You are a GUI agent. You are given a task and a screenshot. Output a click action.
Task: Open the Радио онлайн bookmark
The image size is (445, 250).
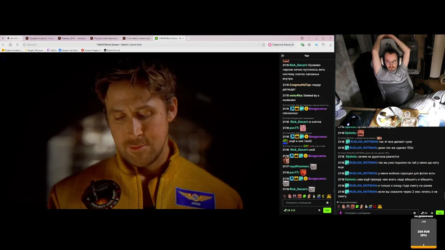[x=12, y=50]
